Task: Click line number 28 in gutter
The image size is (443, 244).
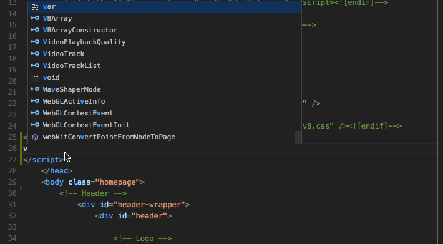Action: (12, 171)
